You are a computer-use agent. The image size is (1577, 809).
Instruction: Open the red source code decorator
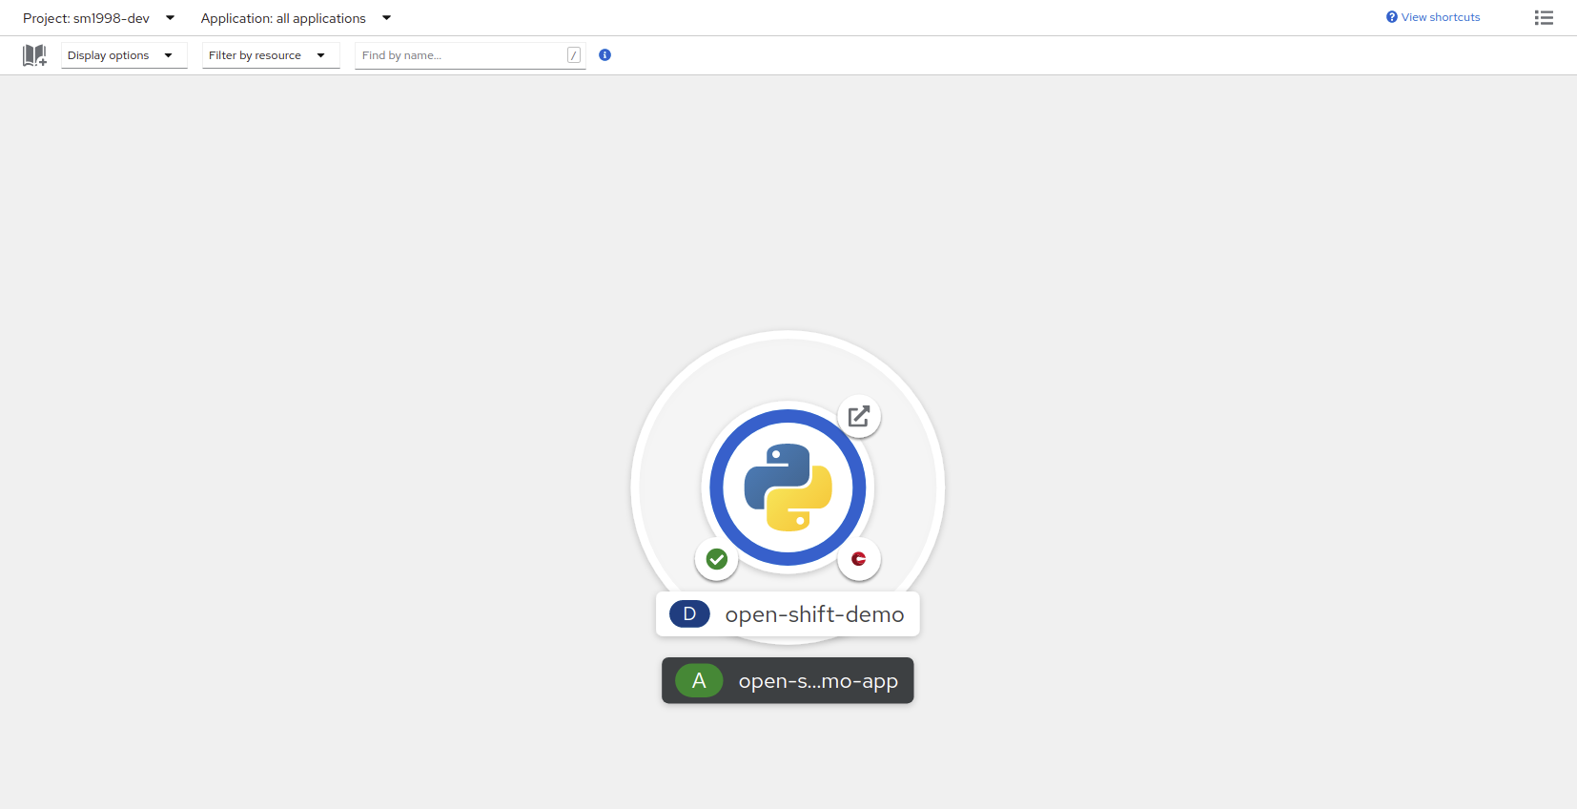[859, 559]
